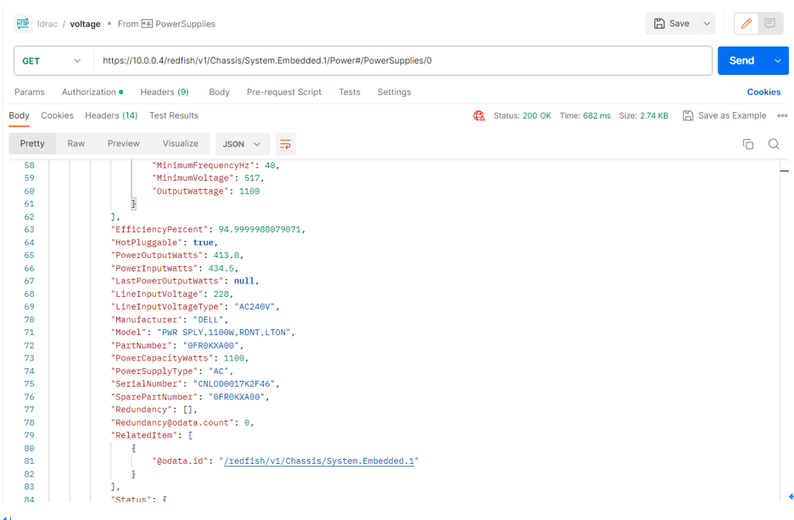Image resolution: width=794 pixels, height=520 pixels.
Task: Click the red network warning globe icon
Action: [x=479, y=115]
